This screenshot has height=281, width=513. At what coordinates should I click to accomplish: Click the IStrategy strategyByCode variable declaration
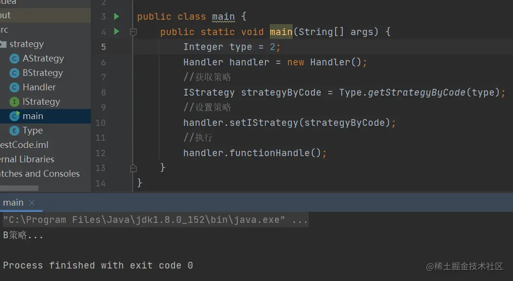point(252,93)
